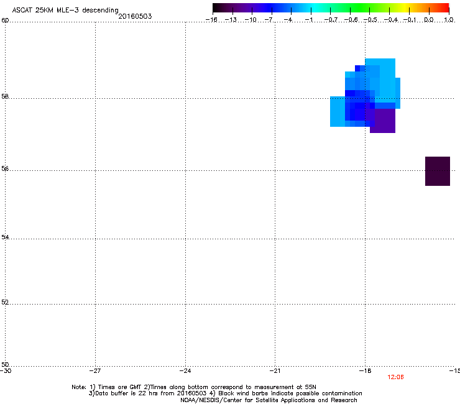
Task: Click longitude label -24 on bottom axis
Action: 185,371
